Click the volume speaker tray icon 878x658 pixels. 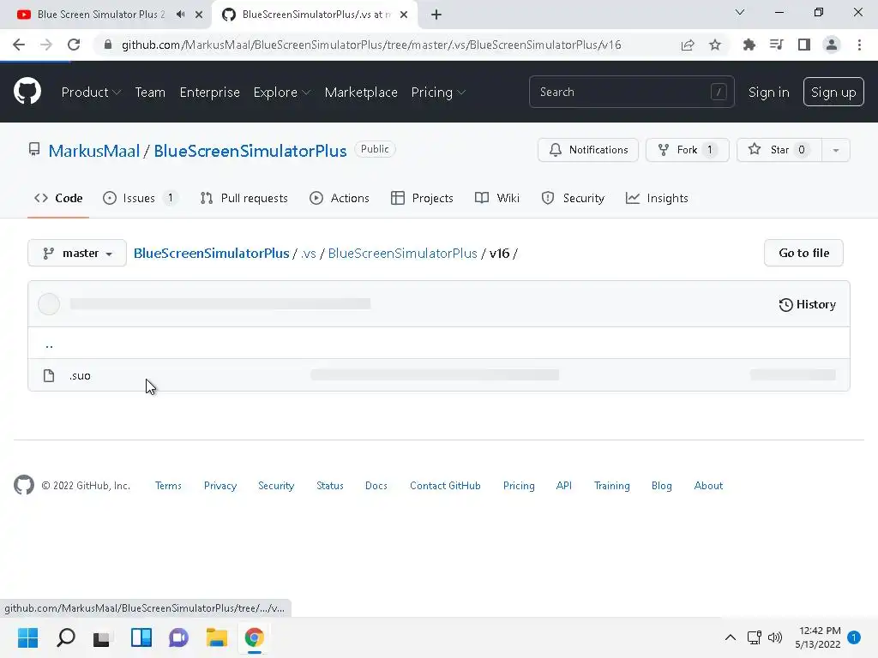775,637
